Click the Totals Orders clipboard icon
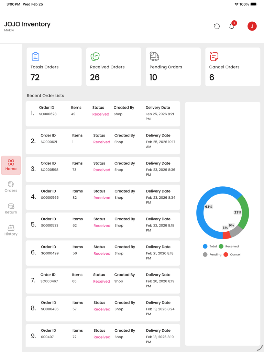The width and height of the screenshot is (264, 352). 35,56
